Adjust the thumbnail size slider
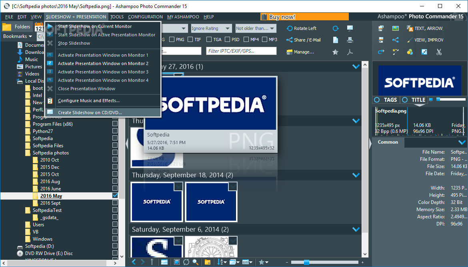The image size is (468, 267). (306, 262)
